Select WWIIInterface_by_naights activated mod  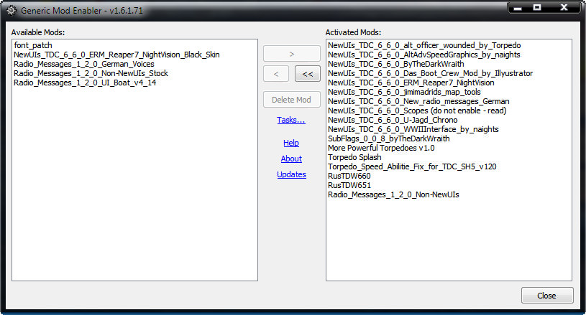click(413, 129)
